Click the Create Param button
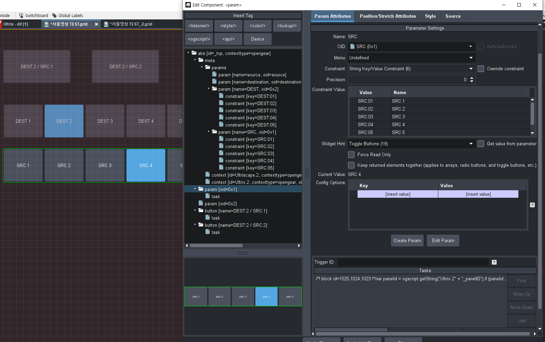The height and width of the screenshot is (342, 545). (x=407, y=241)
